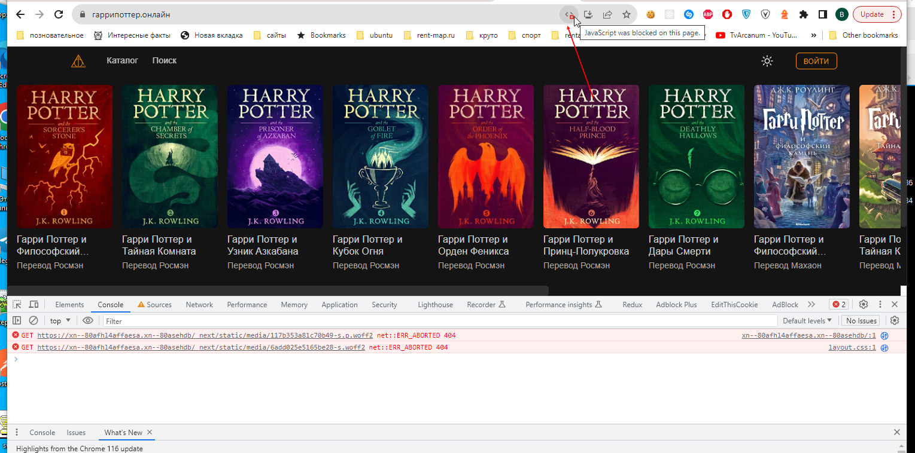The height and width of the screenshot is (453, 915).
Task: Switch to the Network tab in DevTools
Action: [199, 304]
